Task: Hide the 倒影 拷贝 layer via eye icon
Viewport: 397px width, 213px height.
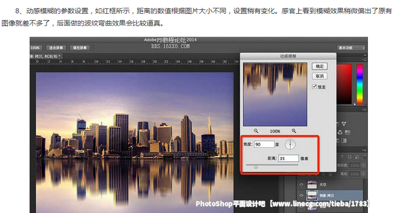Action: 301,195
